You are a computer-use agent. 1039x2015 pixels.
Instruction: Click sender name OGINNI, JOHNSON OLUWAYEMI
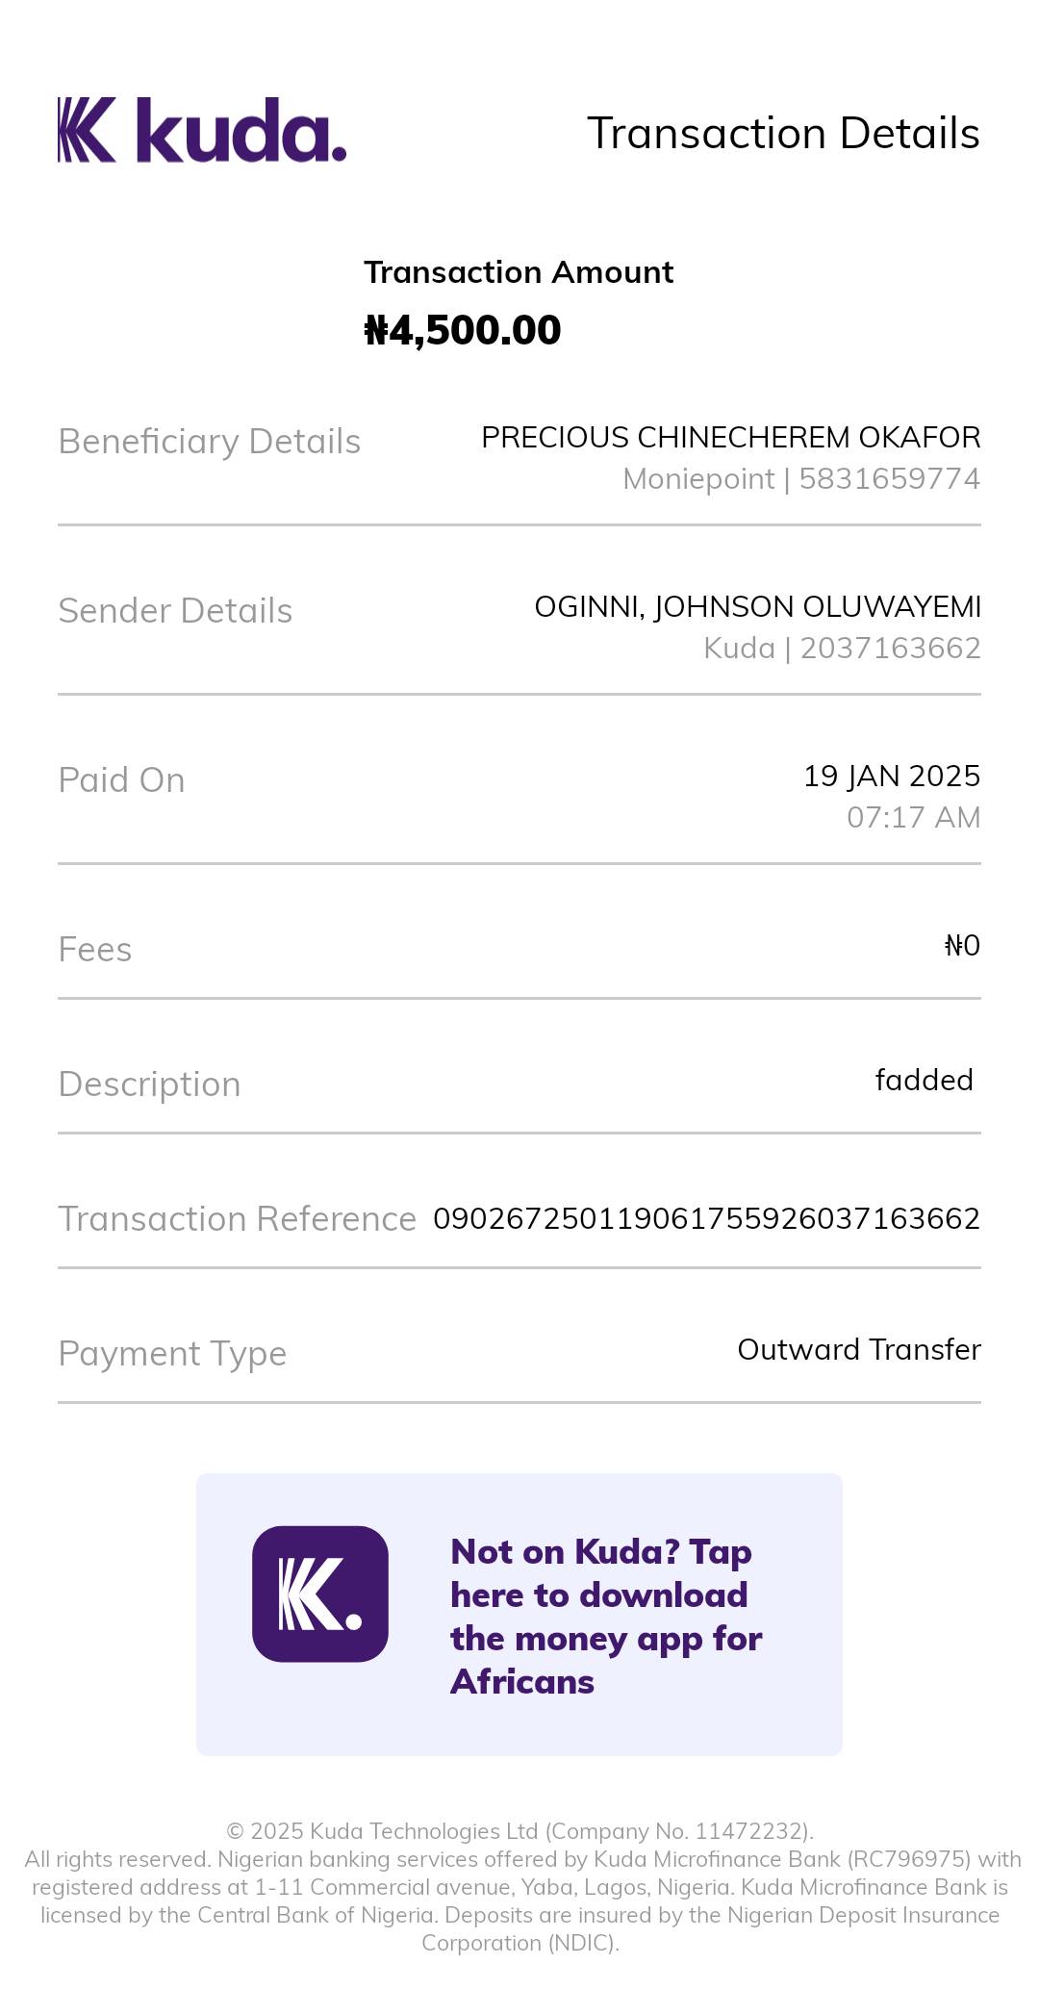[x=757, y=607]
